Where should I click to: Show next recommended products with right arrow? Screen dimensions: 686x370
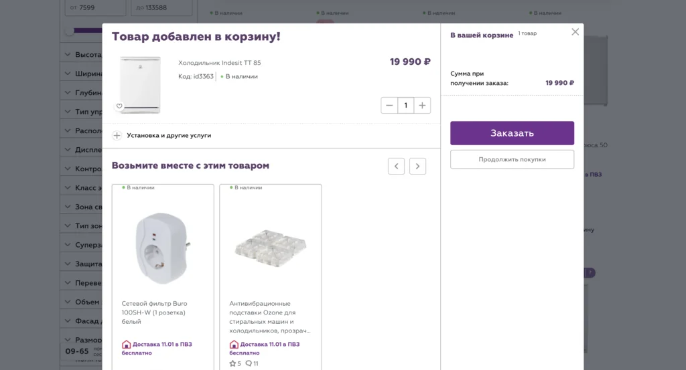pos(417,166)
